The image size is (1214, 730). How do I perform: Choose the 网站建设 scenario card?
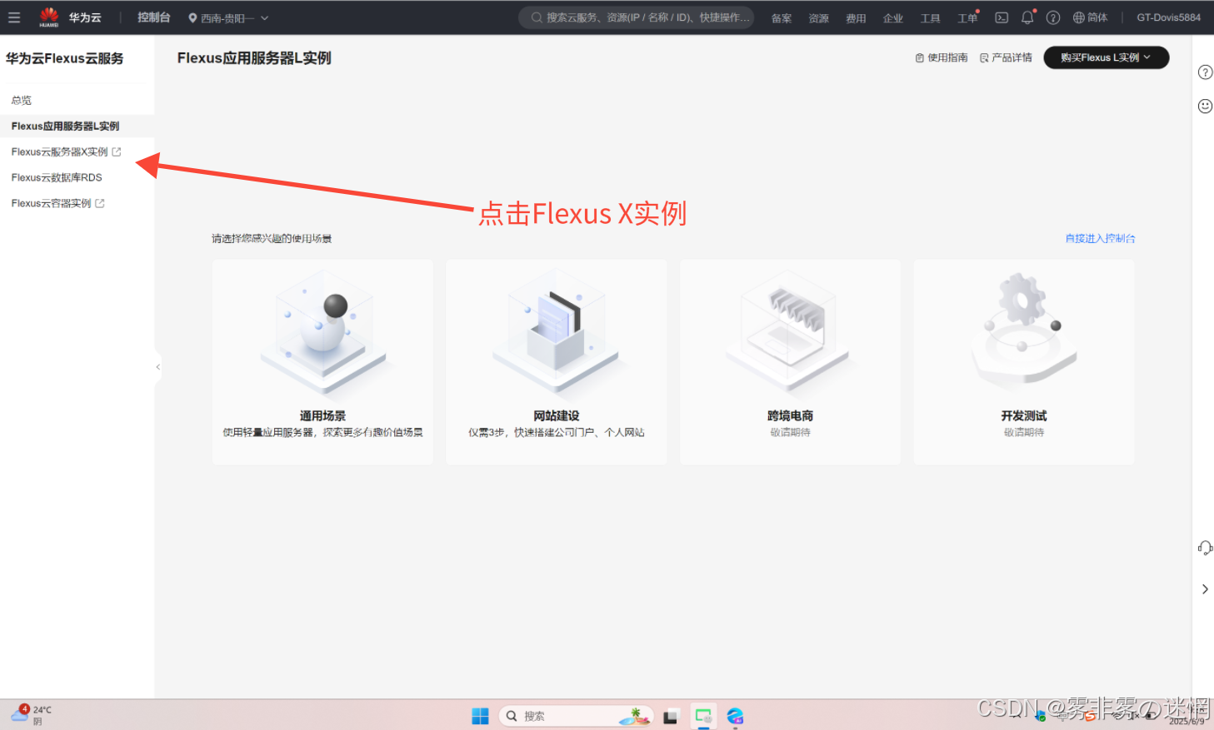[x=557, y=362]
